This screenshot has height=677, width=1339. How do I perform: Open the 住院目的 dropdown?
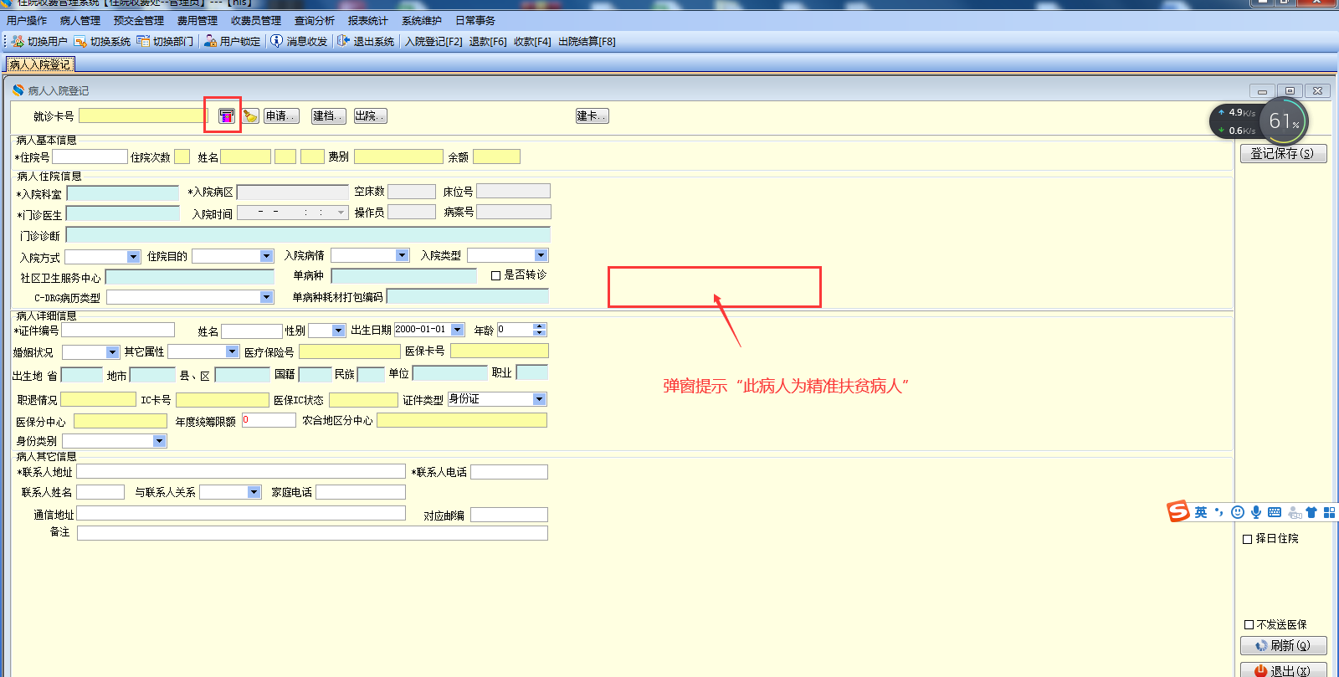pyautogui.click(x=267, y=256)
